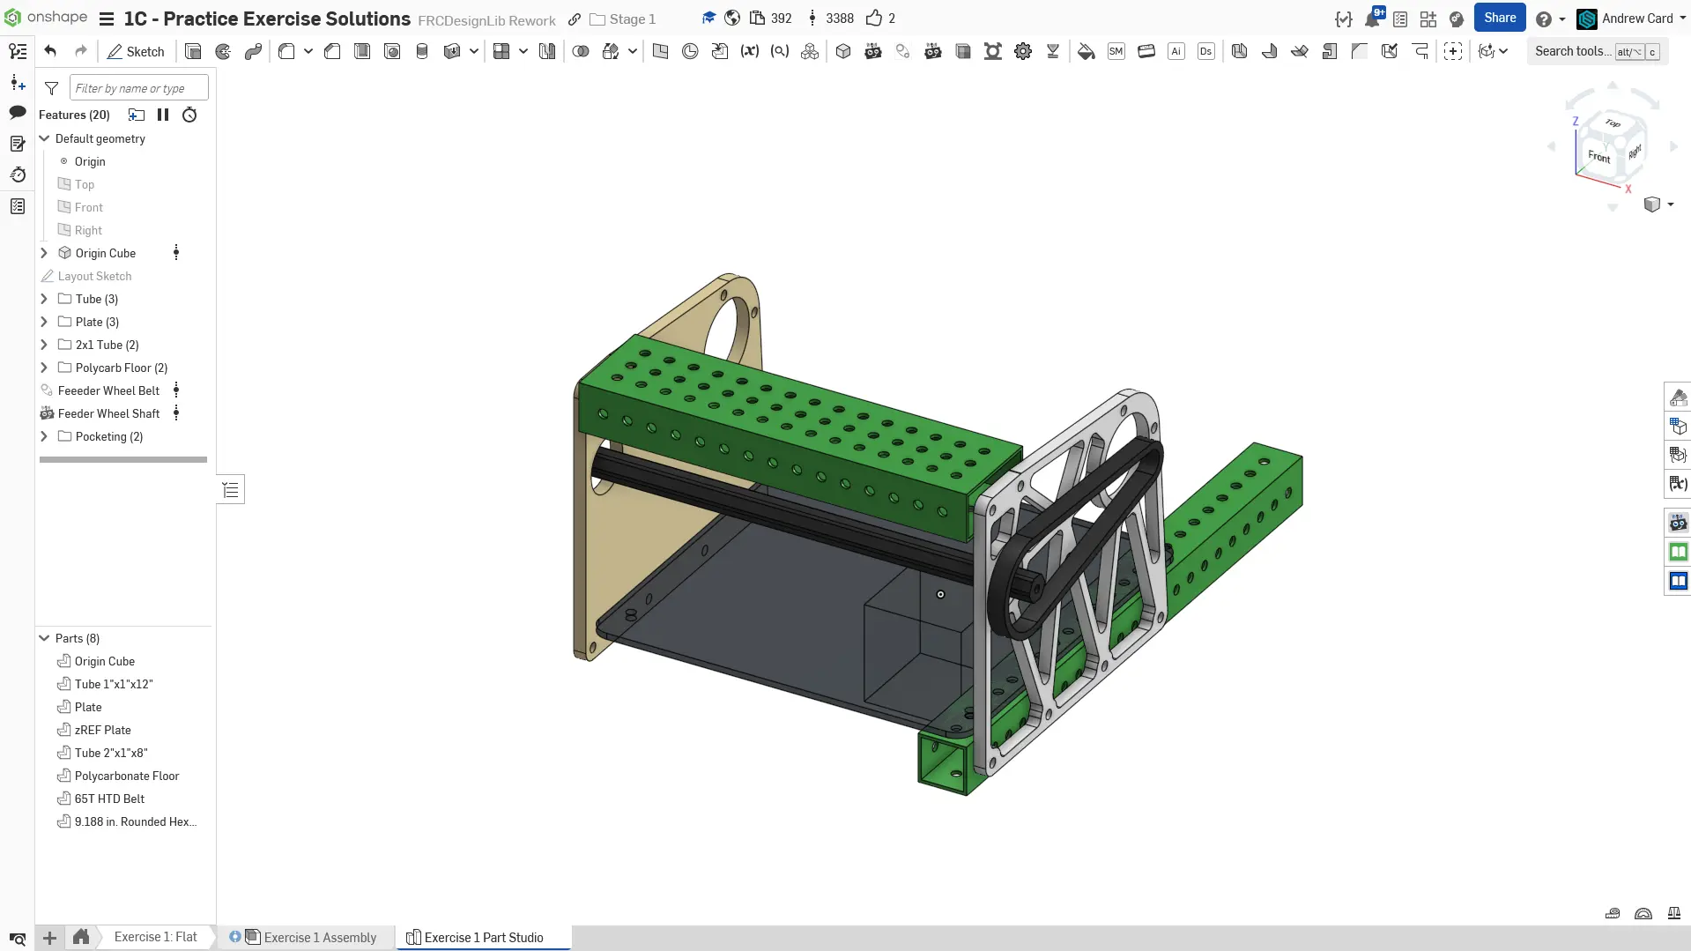The image size is (1691, 951).
Task: Collapse the Default geometry group
Action: pyautogui.click(x=44, y=138)
